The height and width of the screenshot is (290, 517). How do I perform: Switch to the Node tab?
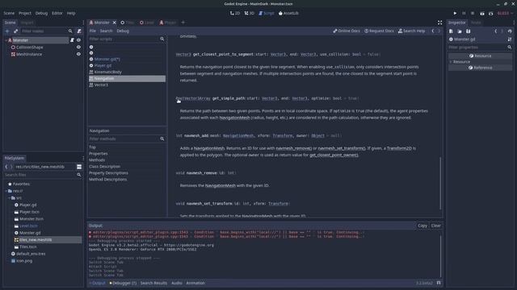pos(476,23)
